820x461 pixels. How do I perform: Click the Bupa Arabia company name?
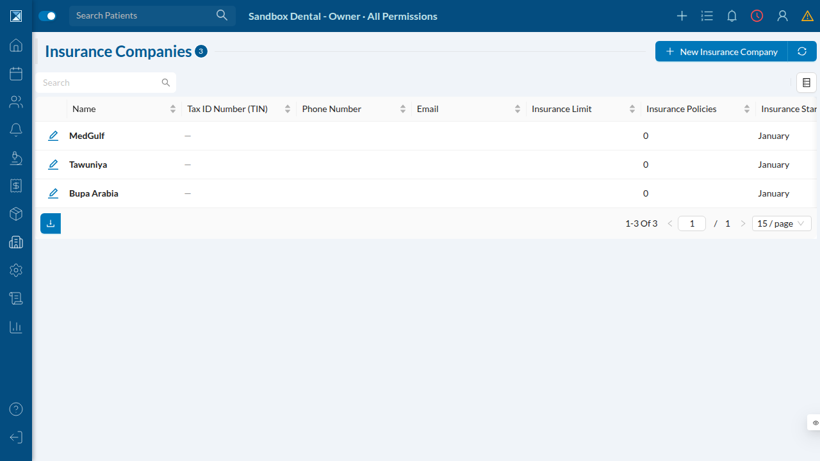tap(94, 193)
